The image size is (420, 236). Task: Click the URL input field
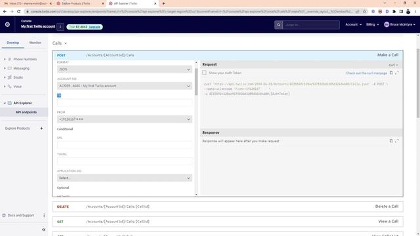click(x=125, y=145)
